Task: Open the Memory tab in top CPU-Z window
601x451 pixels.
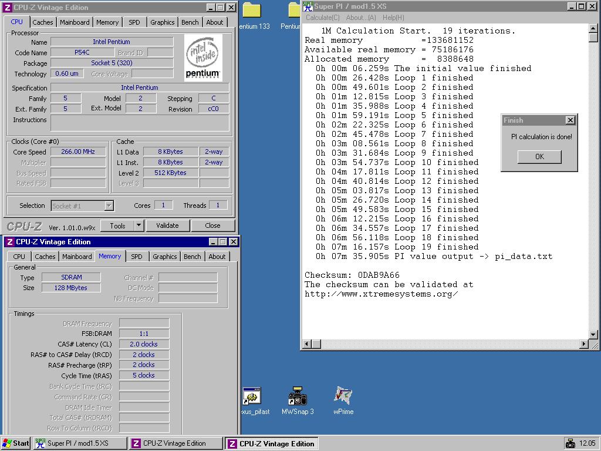Action: pyautogui.click(x=107, y=22)
